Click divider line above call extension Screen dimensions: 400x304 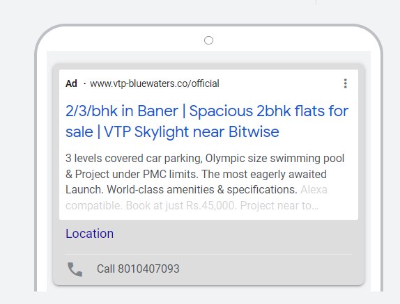point(208,254)
